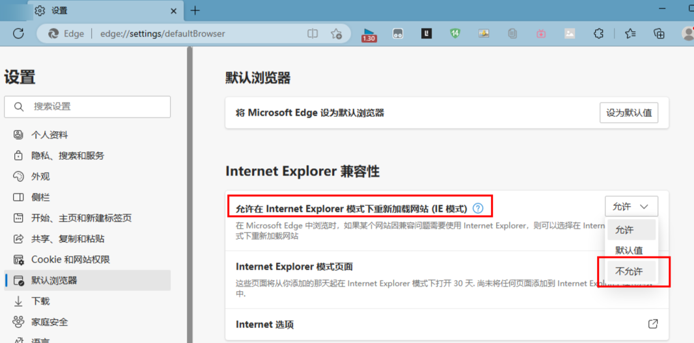
Task: Open 隐私、搜索和服务 settings section
Action: [68, 156]
